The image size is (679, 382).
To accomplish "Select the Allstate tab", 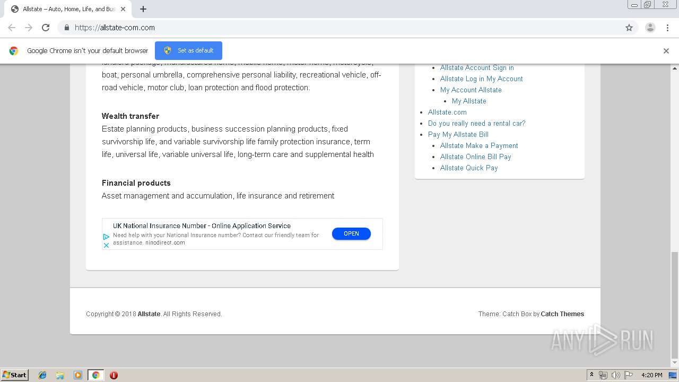I will pyautogui.click(x=68, y=9).
